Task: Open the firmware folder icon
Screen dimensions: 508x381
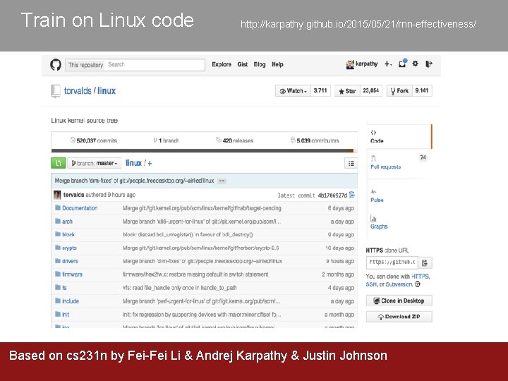Action: [x=58, y=274]
